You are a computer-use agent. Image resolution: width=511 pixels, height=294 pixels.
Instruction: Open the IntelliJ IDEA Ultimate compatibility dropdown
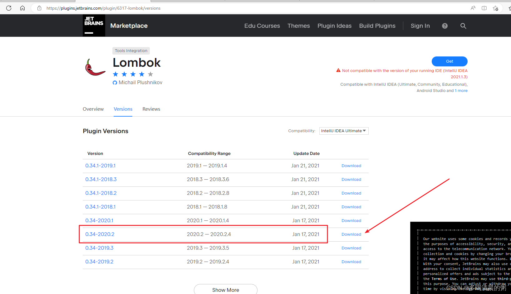[344, 131]
